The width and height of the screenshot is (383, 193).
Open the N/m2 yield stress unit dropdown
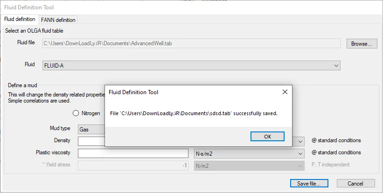249,165
